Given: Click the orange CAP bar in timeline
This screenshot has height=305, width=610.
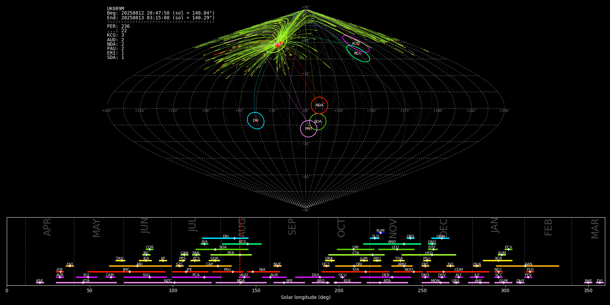Looking at the screenshot, I should 210,266.
